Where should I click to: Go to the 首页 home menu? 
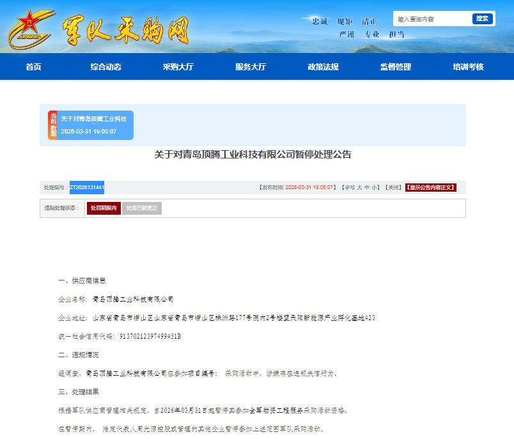click(33, 67)
